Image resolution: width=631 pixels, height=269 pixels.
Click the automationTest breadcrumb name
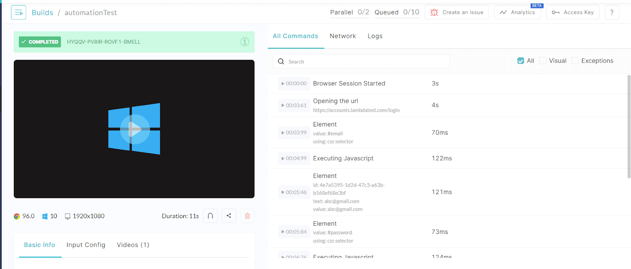point(91,13)
